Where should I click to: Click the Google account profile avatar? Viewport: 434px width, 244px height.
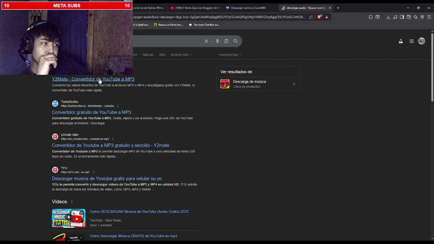pos(421,41)
